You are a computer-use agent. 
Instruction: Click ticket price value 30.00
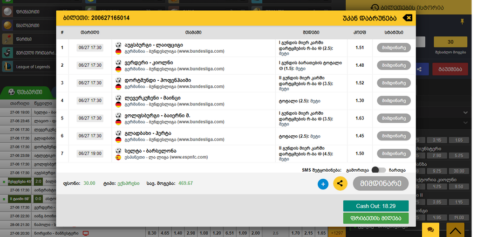(89, 183)
